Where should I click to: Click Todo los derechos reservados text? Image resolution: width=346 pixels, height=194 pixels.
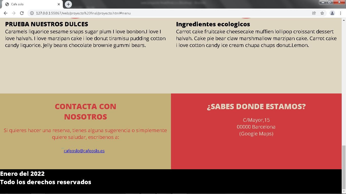pyautogui.click(x=46, y=182)
